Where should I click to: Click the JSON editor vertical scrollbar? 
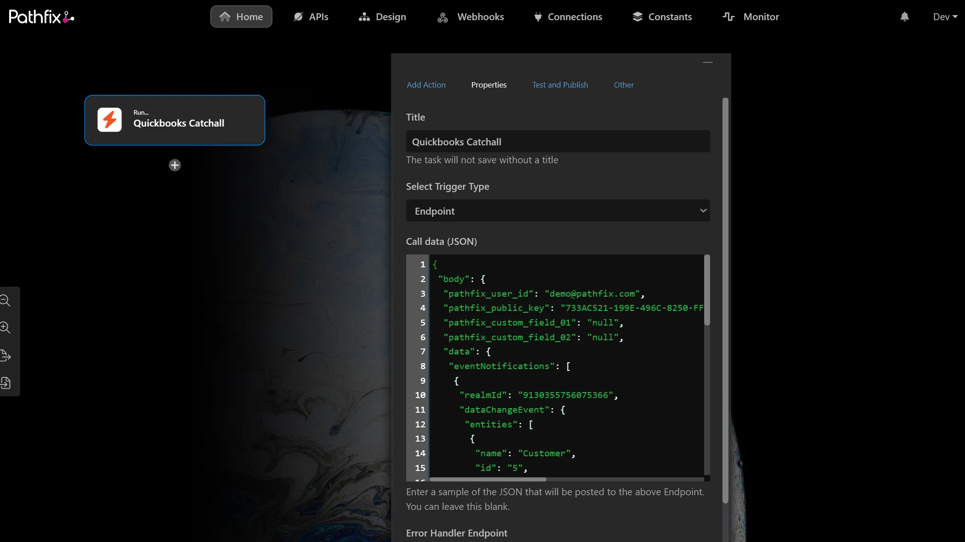[x=707, y=291]
